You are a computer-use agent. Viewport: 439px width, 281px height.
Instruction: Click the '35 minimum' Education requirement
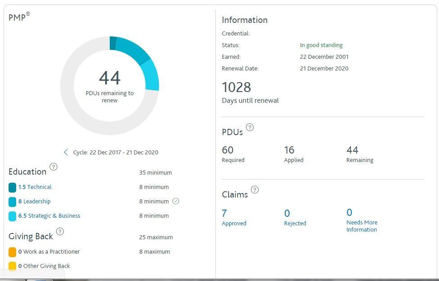click(155, 173)
